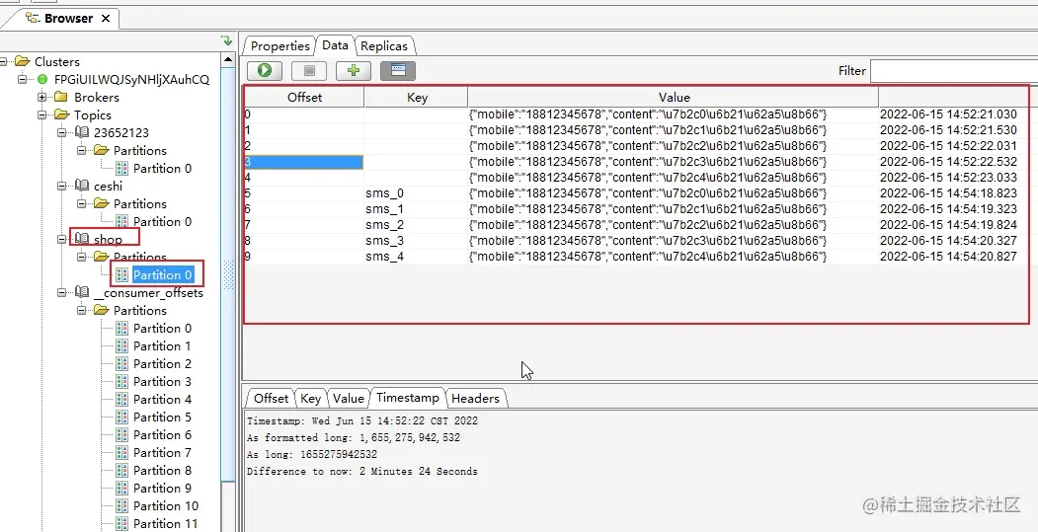The height and width of the screenshot is (532, 1038).
Task: Open the Headers detail tab
Action: point(475,399)
